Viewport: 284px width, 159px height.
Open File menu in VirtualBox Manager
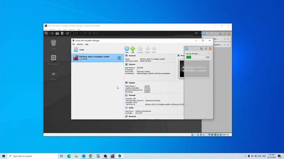pos(73,44)
